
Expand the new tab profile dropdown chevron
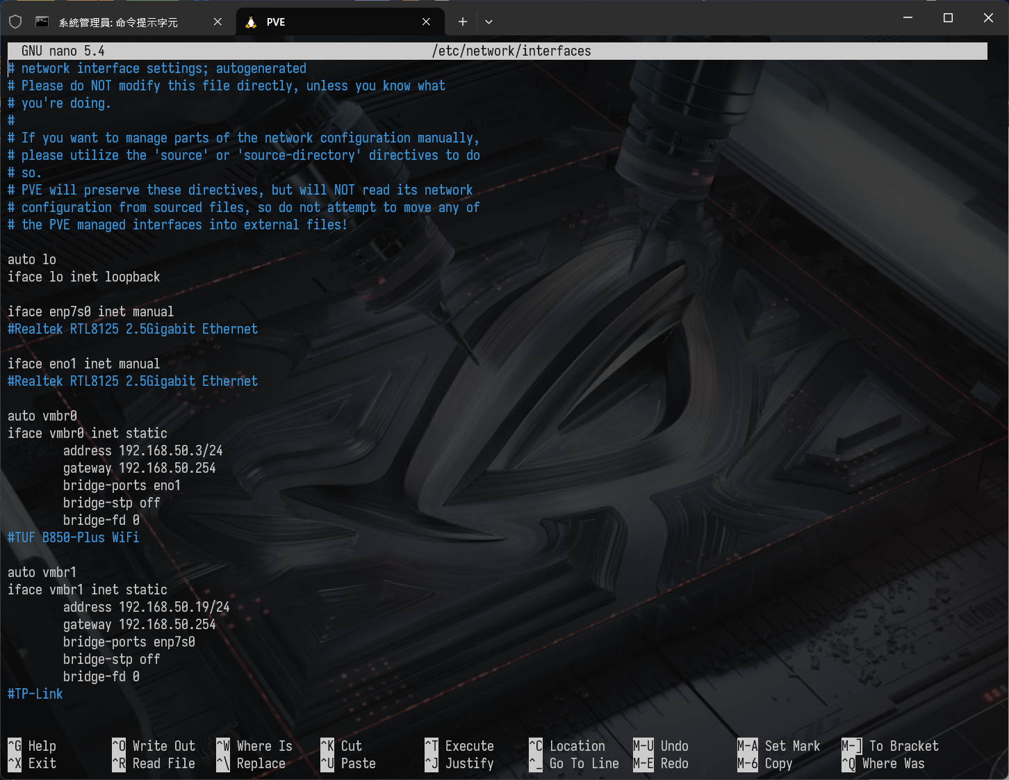pyautogui.click(x=489, y=22)
